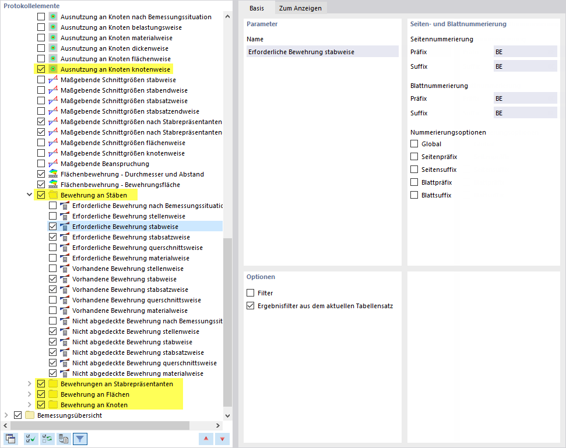
Task: Click the horizontal scrollbar thumb under the tree
Action: pos(100,425)
